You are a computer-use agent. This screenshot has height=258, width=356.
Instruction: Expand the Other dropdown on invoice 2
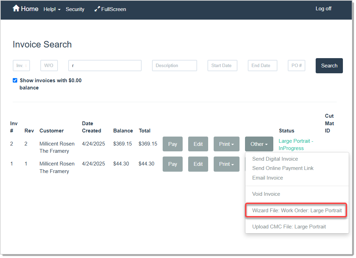[259, 144]
